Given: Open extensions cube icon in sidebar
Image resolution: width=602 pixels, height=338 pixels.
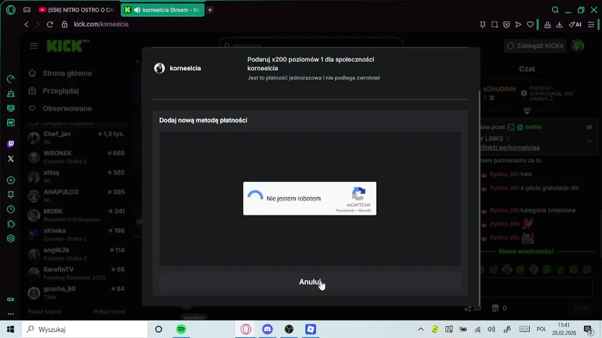Looking at the screenshot, I should pyautogui.click(x=11, y=224).
